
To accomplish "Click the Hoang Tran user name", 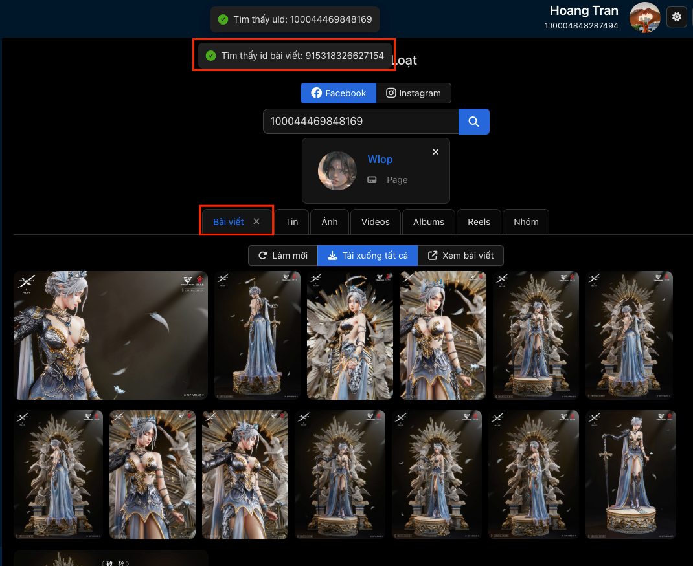I will click(x=584, y=10).
